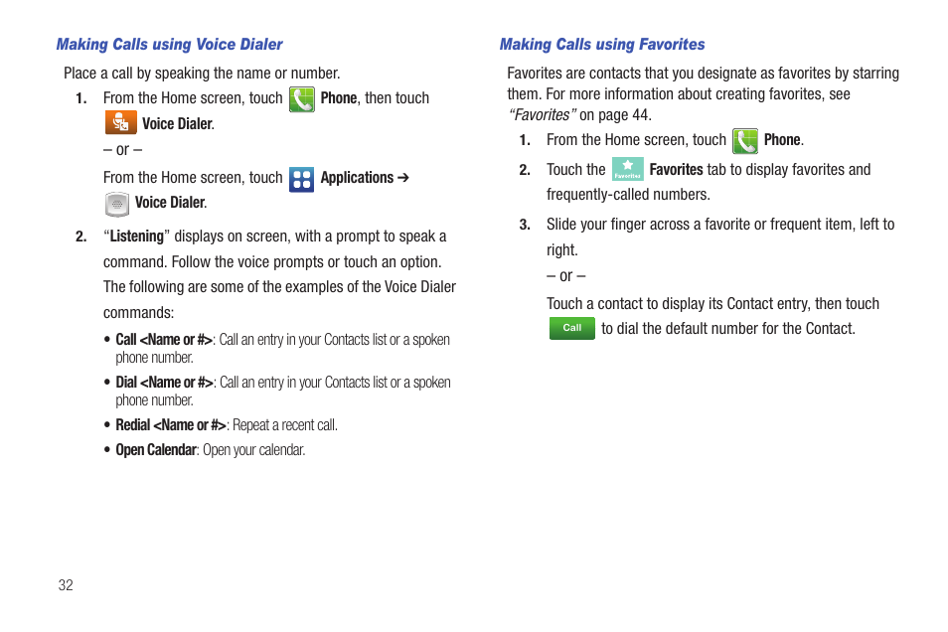Click the bold "Applications" label with arrow

pyautogui.click(x=365, y=178)
